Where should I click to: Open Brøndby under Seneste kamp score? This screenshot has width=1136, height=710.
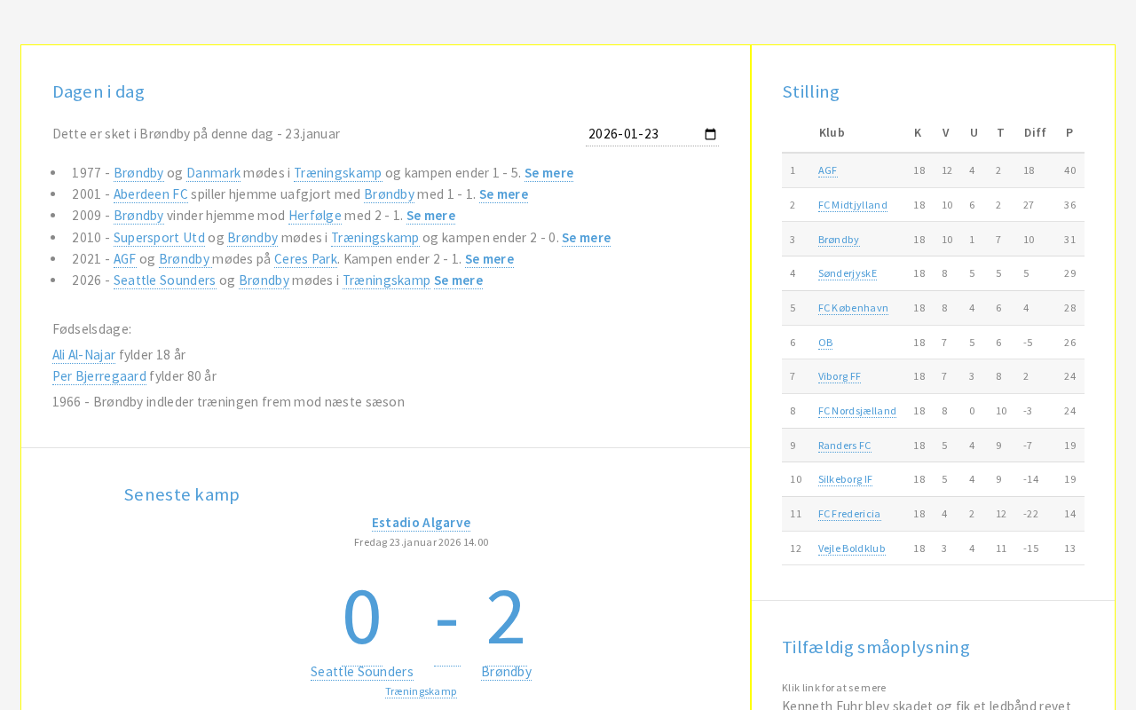click(506, 672)
